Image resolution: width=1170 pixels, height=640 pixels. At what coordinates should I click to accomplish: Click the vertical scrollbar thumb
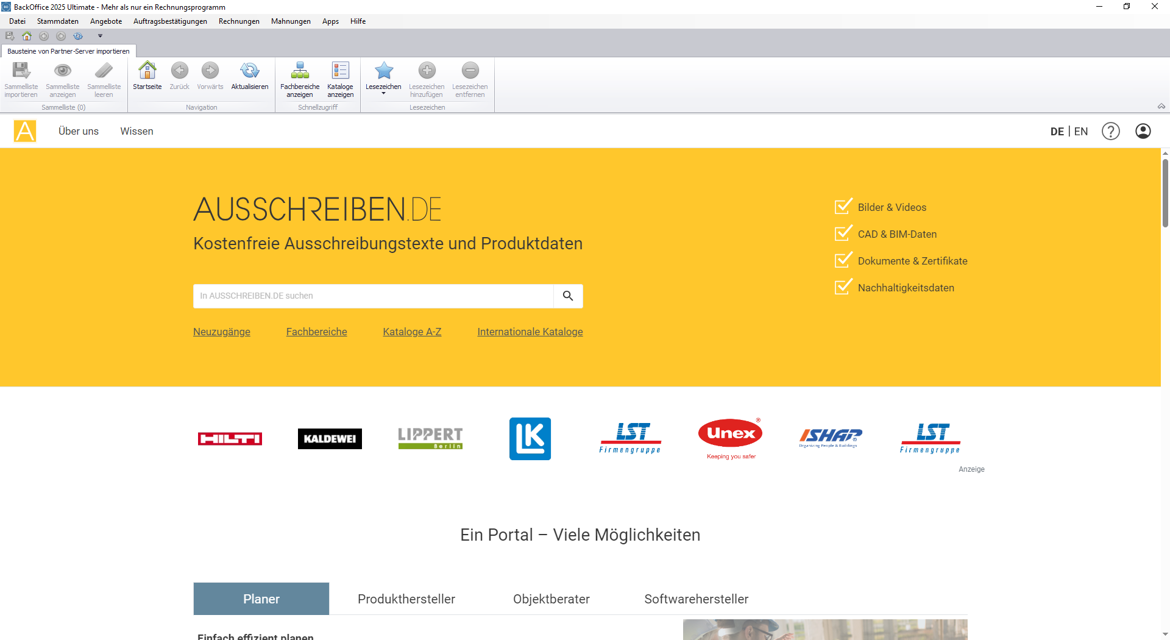(1165, 193)
